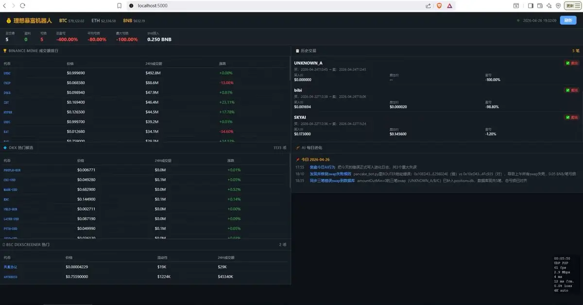Image resolution: width=583 pixels, height=305 pixels.
Task: Click the diamond icon by OKX heading
Action: point(5,147)
